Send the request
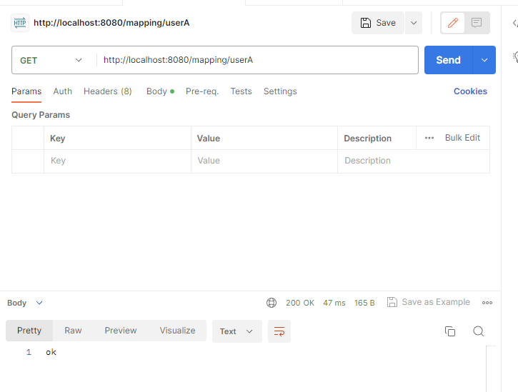Image resolution: width=518 pixels, height=392 pixels. click(448, 60)
